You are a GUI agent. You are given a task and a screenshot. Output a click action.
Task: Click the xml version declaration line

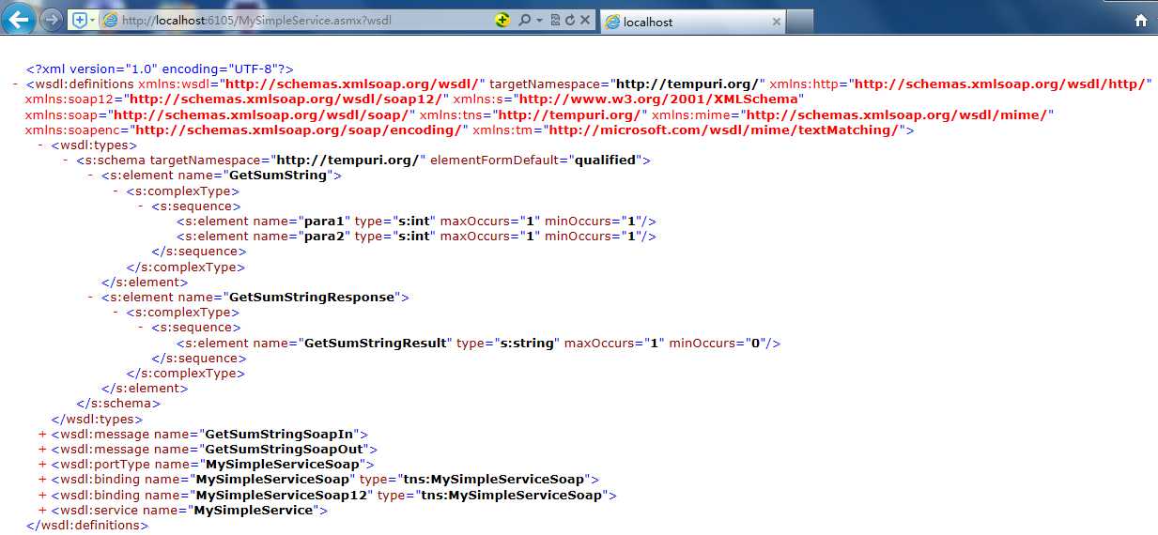point(161,69)
